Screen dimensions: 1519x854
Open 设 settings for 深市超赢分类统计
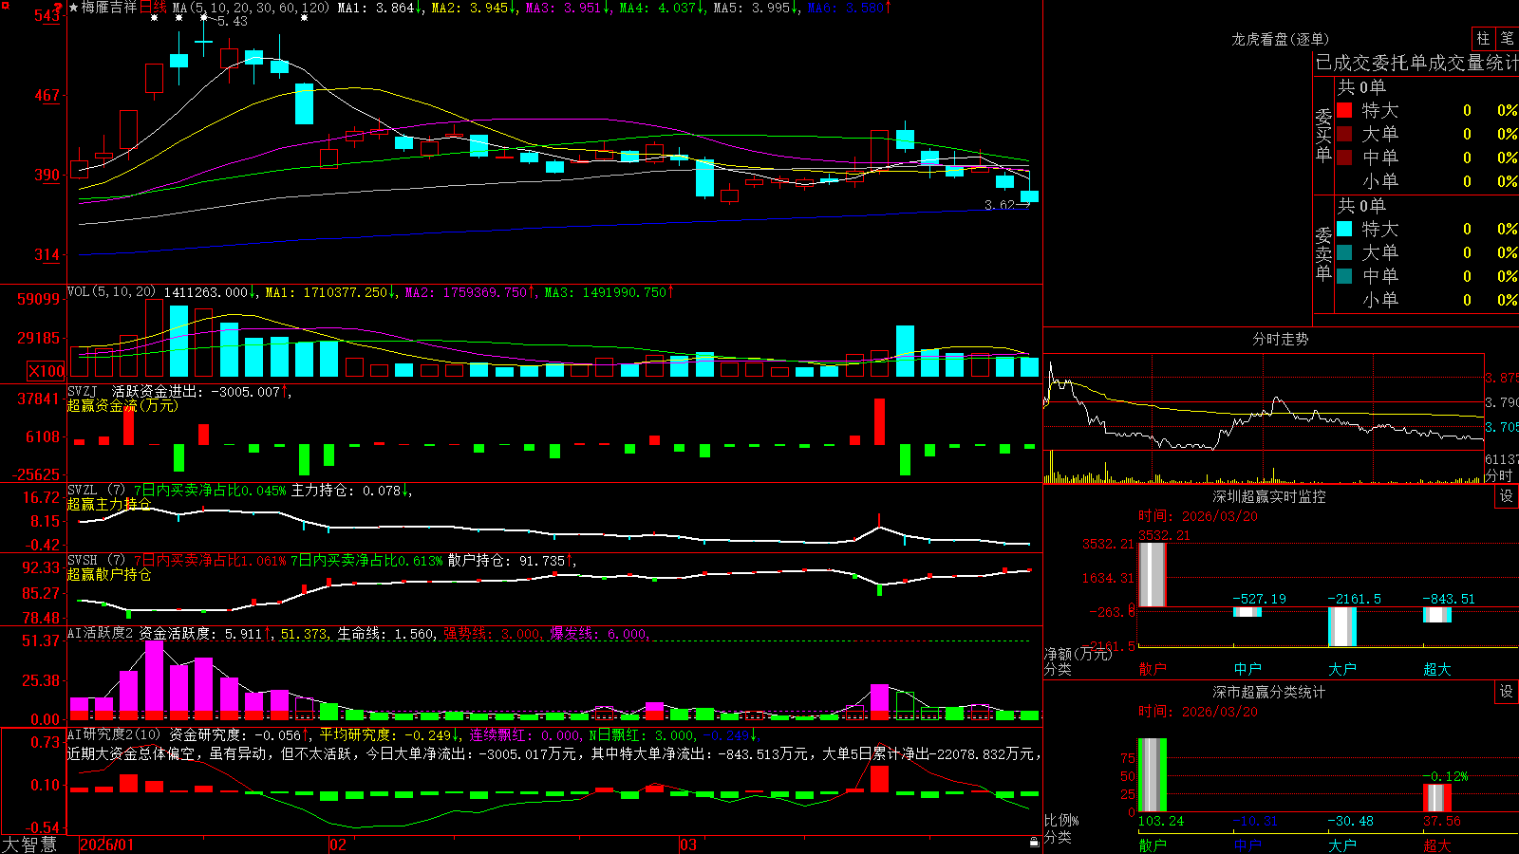coord(1507,692)
